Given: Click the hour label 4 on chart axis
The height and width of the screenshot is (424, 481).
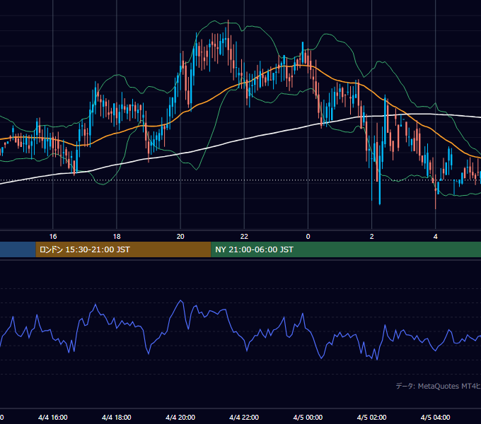Looking at the screenshot, I should [436, 237].
